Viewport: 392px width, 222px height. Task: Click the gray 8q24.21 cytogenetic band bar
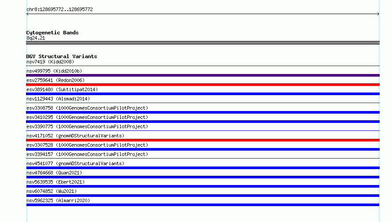coord(203,43)
